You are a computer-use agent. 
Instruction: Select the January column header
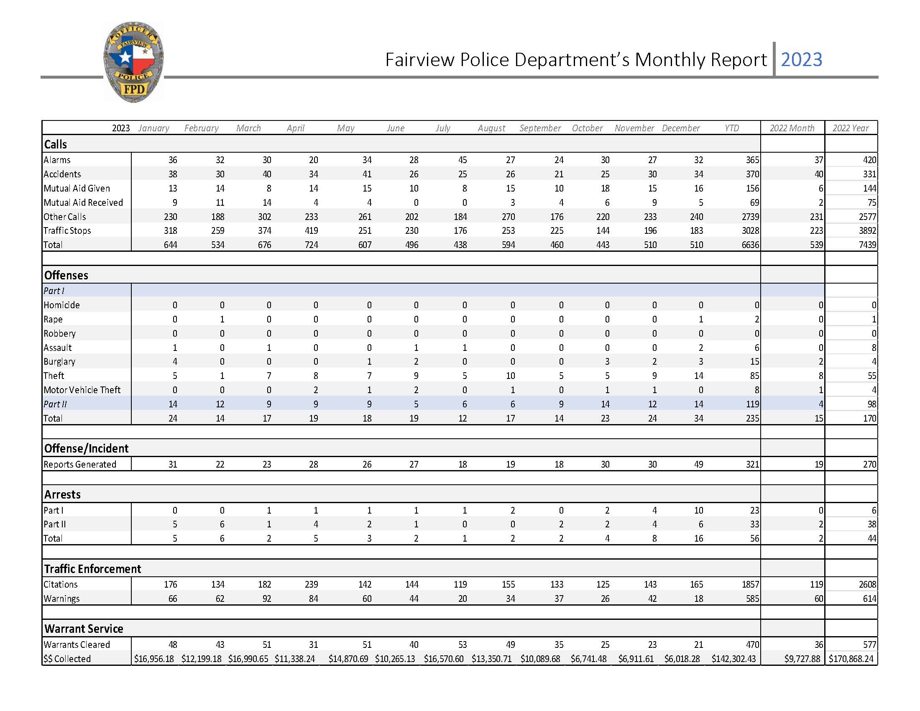click(154, 128)
